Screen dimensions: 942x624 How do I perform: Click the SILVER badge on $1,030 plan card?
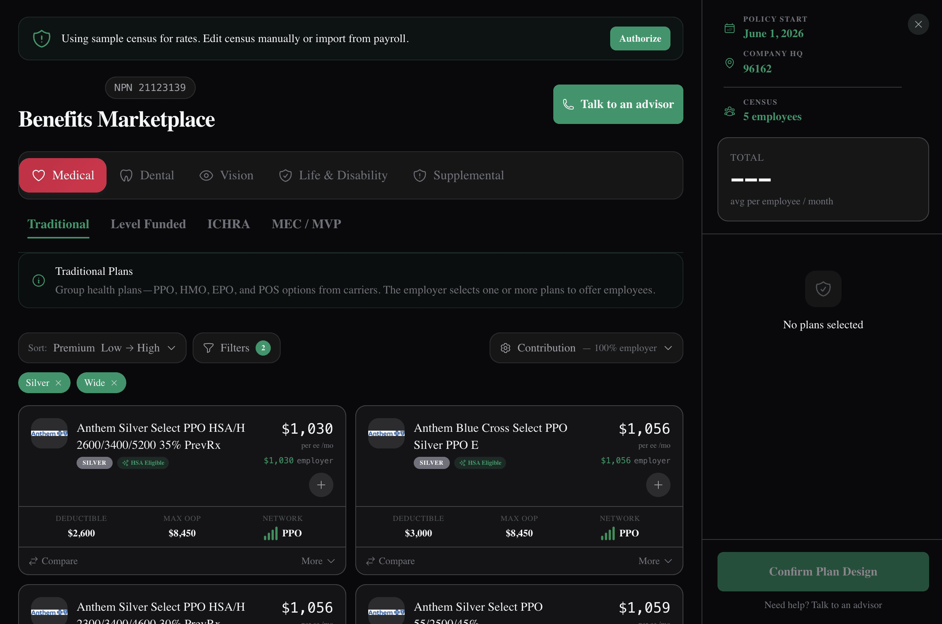click(x=94, y=463)
